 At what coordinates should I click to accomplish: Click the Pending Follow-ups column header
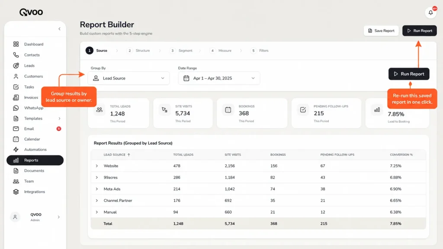[337, 155]
